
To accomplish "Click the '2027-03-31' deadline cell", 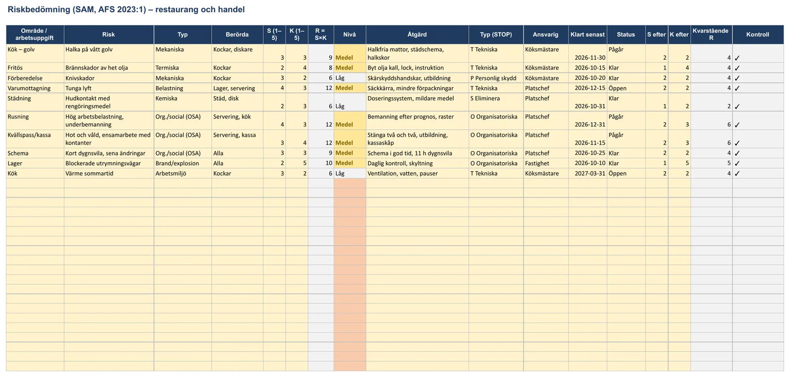I will [588, 173].
